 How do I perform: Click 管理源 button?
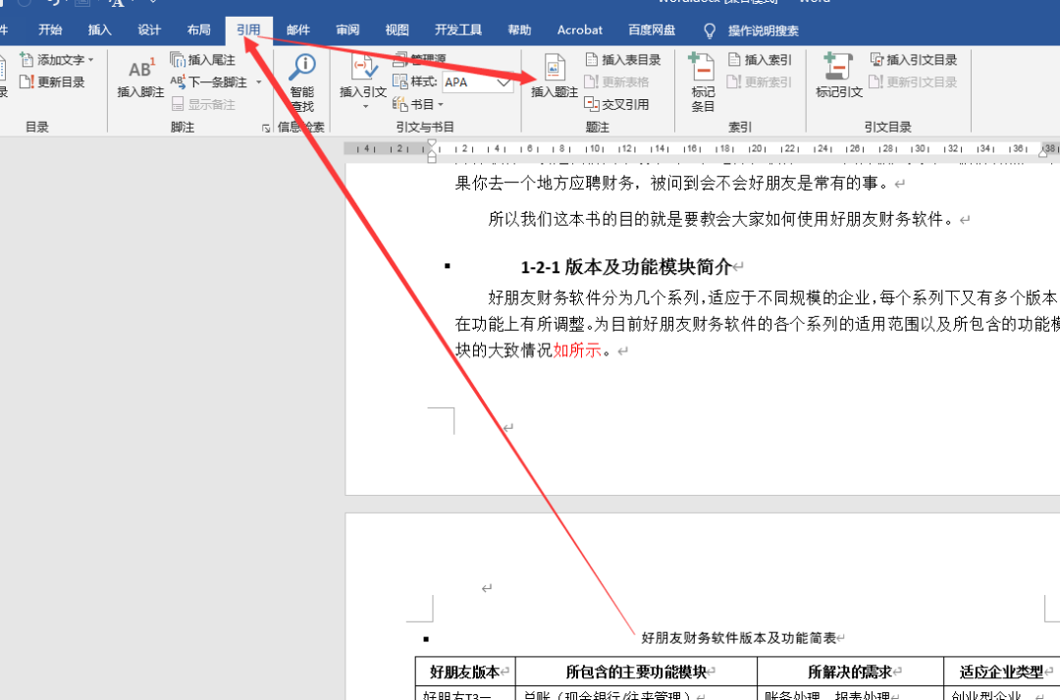click(420, 59)
